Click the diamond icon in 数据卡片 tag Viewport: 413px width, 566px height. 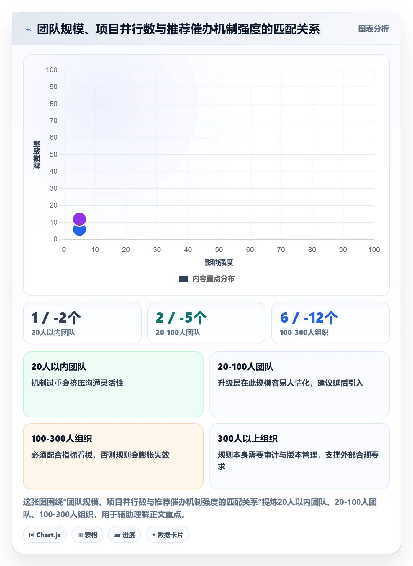pos(154,535)
